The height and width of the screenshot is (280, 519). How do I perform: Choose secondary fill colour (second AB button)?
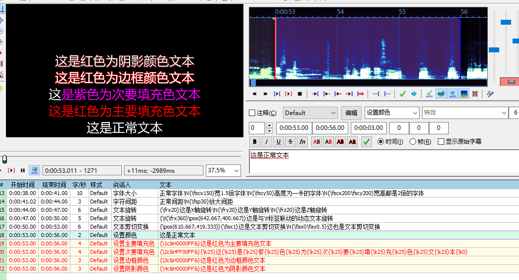[329, 142]
